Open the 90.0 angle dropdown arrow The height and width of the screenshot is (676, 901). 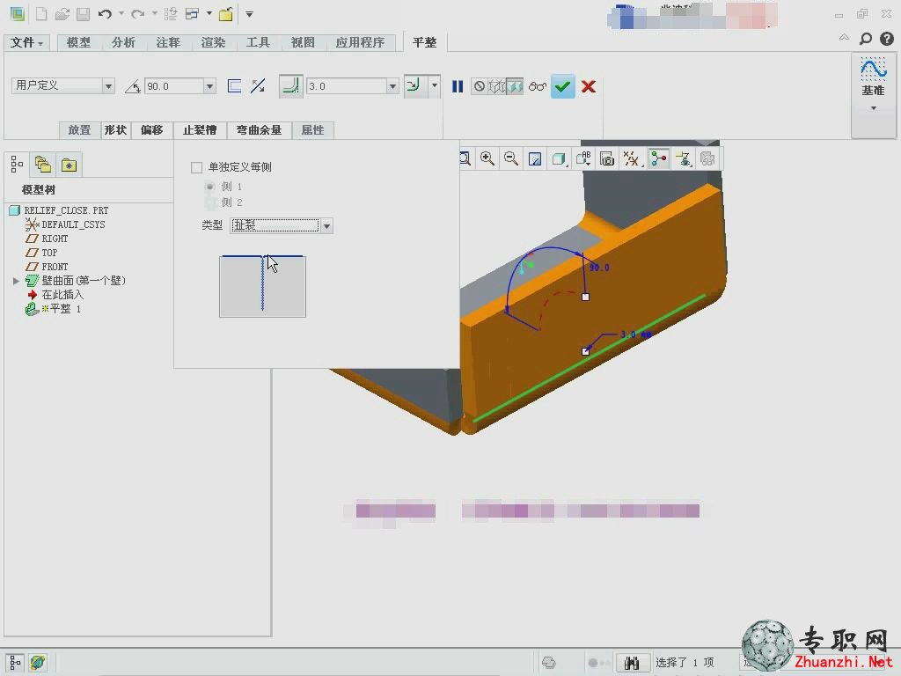coord(209,86)
